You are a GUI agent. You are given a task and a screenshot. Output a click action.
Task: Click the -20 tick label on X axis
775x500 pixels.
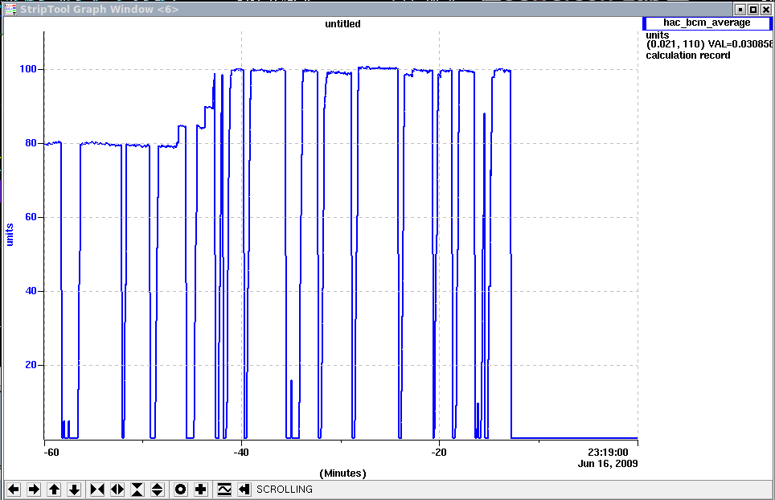click(438, 452)
